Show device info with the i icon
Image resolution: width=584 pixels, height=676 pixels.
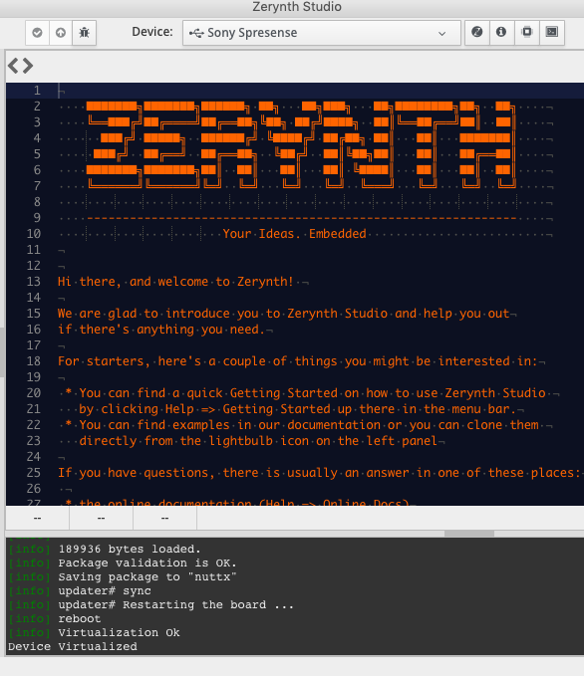[501, 32]
